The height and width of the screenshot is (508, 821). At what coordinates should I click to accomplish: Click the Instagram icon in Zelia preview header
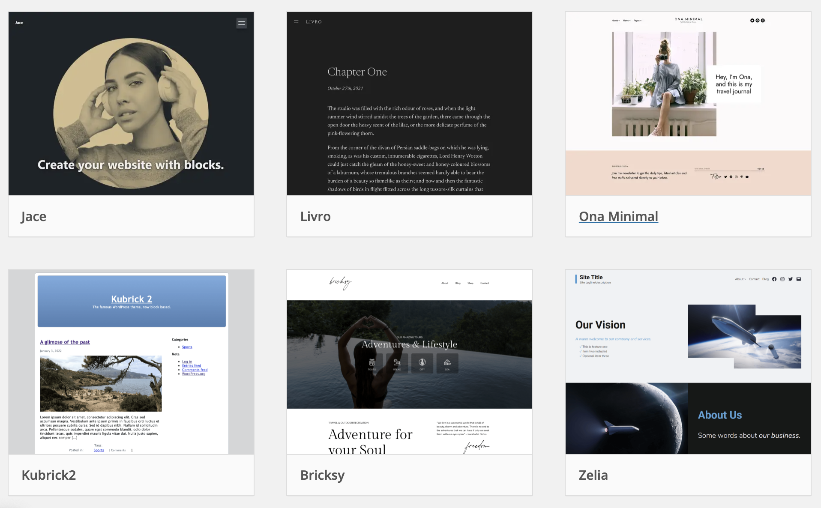point(782,279)
